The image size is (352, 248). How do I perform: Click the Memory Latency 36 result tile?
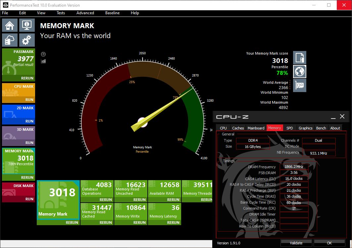pyautogui.click(x=165, y=211)
